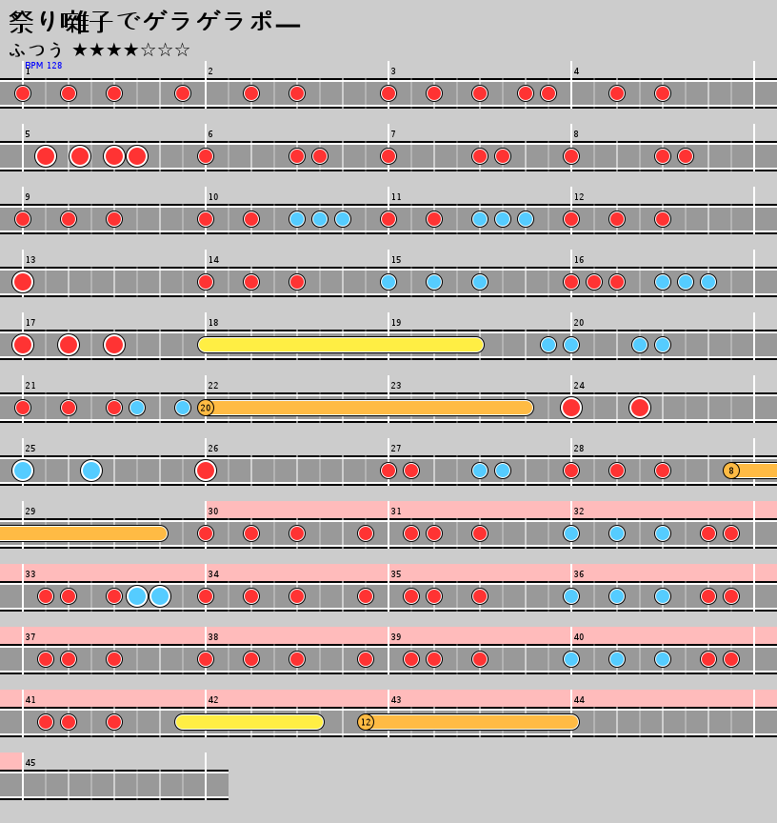Click the orange balloon tail in measure 29
This screenshot has width=777, height=823.
(x=84, y=533)
